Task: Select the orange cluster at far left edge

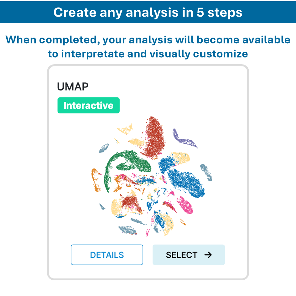Action: pyautogui.click(x=96, y=180)
